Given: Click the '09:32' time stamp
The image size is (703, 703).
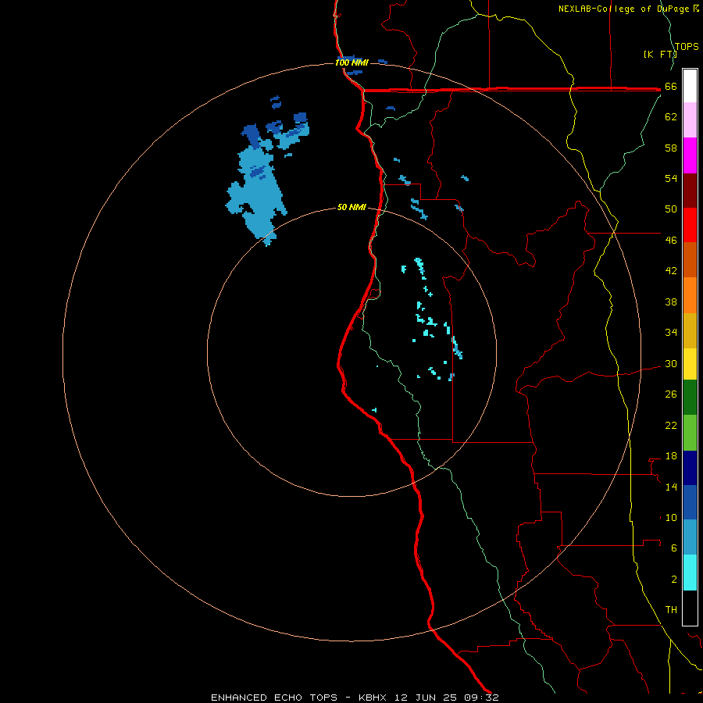Looking at the screenshot, I should [482, 698].
